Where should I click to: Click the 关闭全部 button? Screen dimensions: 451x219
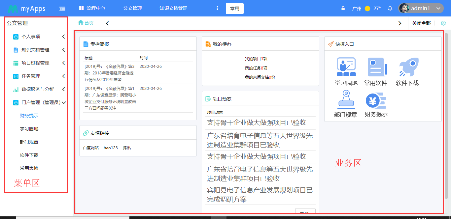(x=421, y=23)
